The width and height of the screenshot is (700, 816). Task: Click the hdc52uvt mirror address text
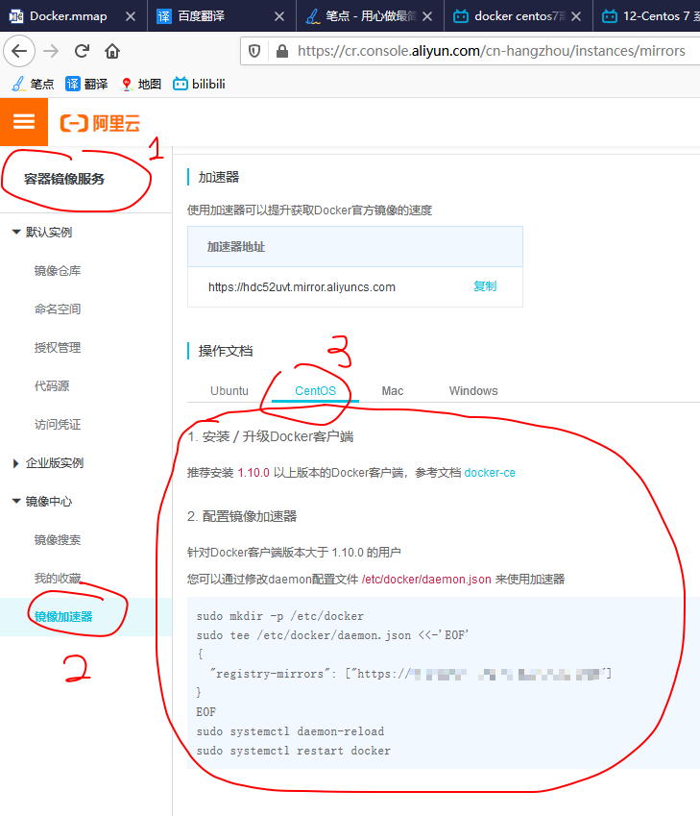coord(302,287)
